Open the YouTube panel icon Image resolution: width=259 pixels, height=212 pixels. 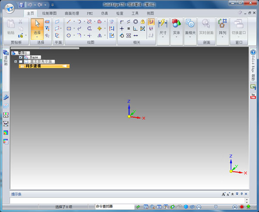click(x=253, y=96)
